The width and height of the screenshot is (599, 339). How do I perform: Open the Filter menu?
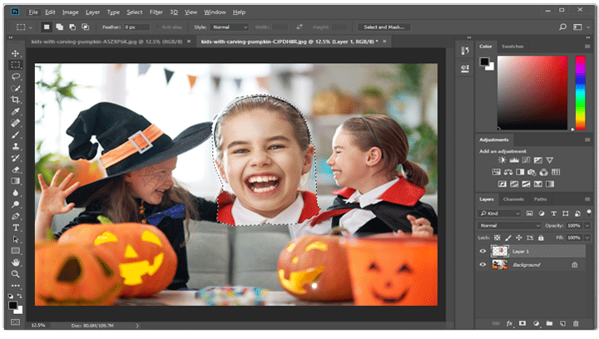pyautogui.click(x=157, y=12)
